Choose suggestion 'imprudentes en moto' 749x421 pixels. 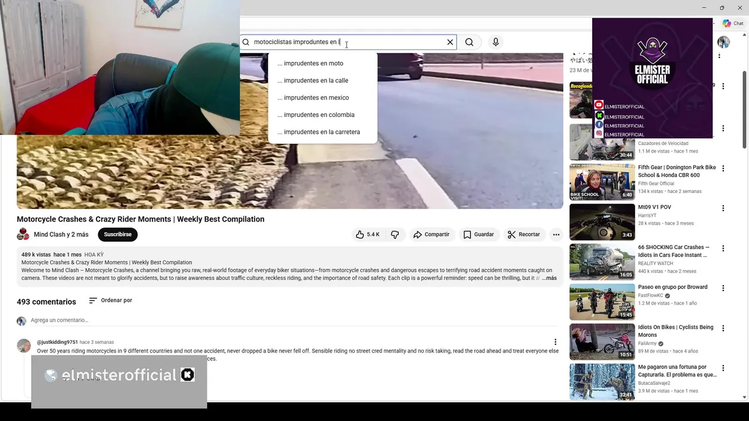coord(322,63)
